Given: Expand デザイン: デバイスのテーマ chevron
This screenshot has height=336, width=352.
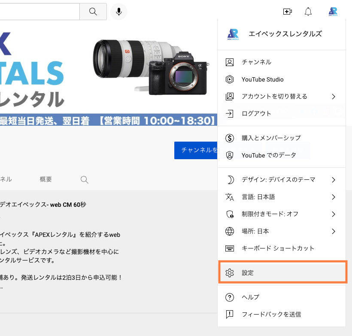Looking at the screenshot, I should (334, 180).
